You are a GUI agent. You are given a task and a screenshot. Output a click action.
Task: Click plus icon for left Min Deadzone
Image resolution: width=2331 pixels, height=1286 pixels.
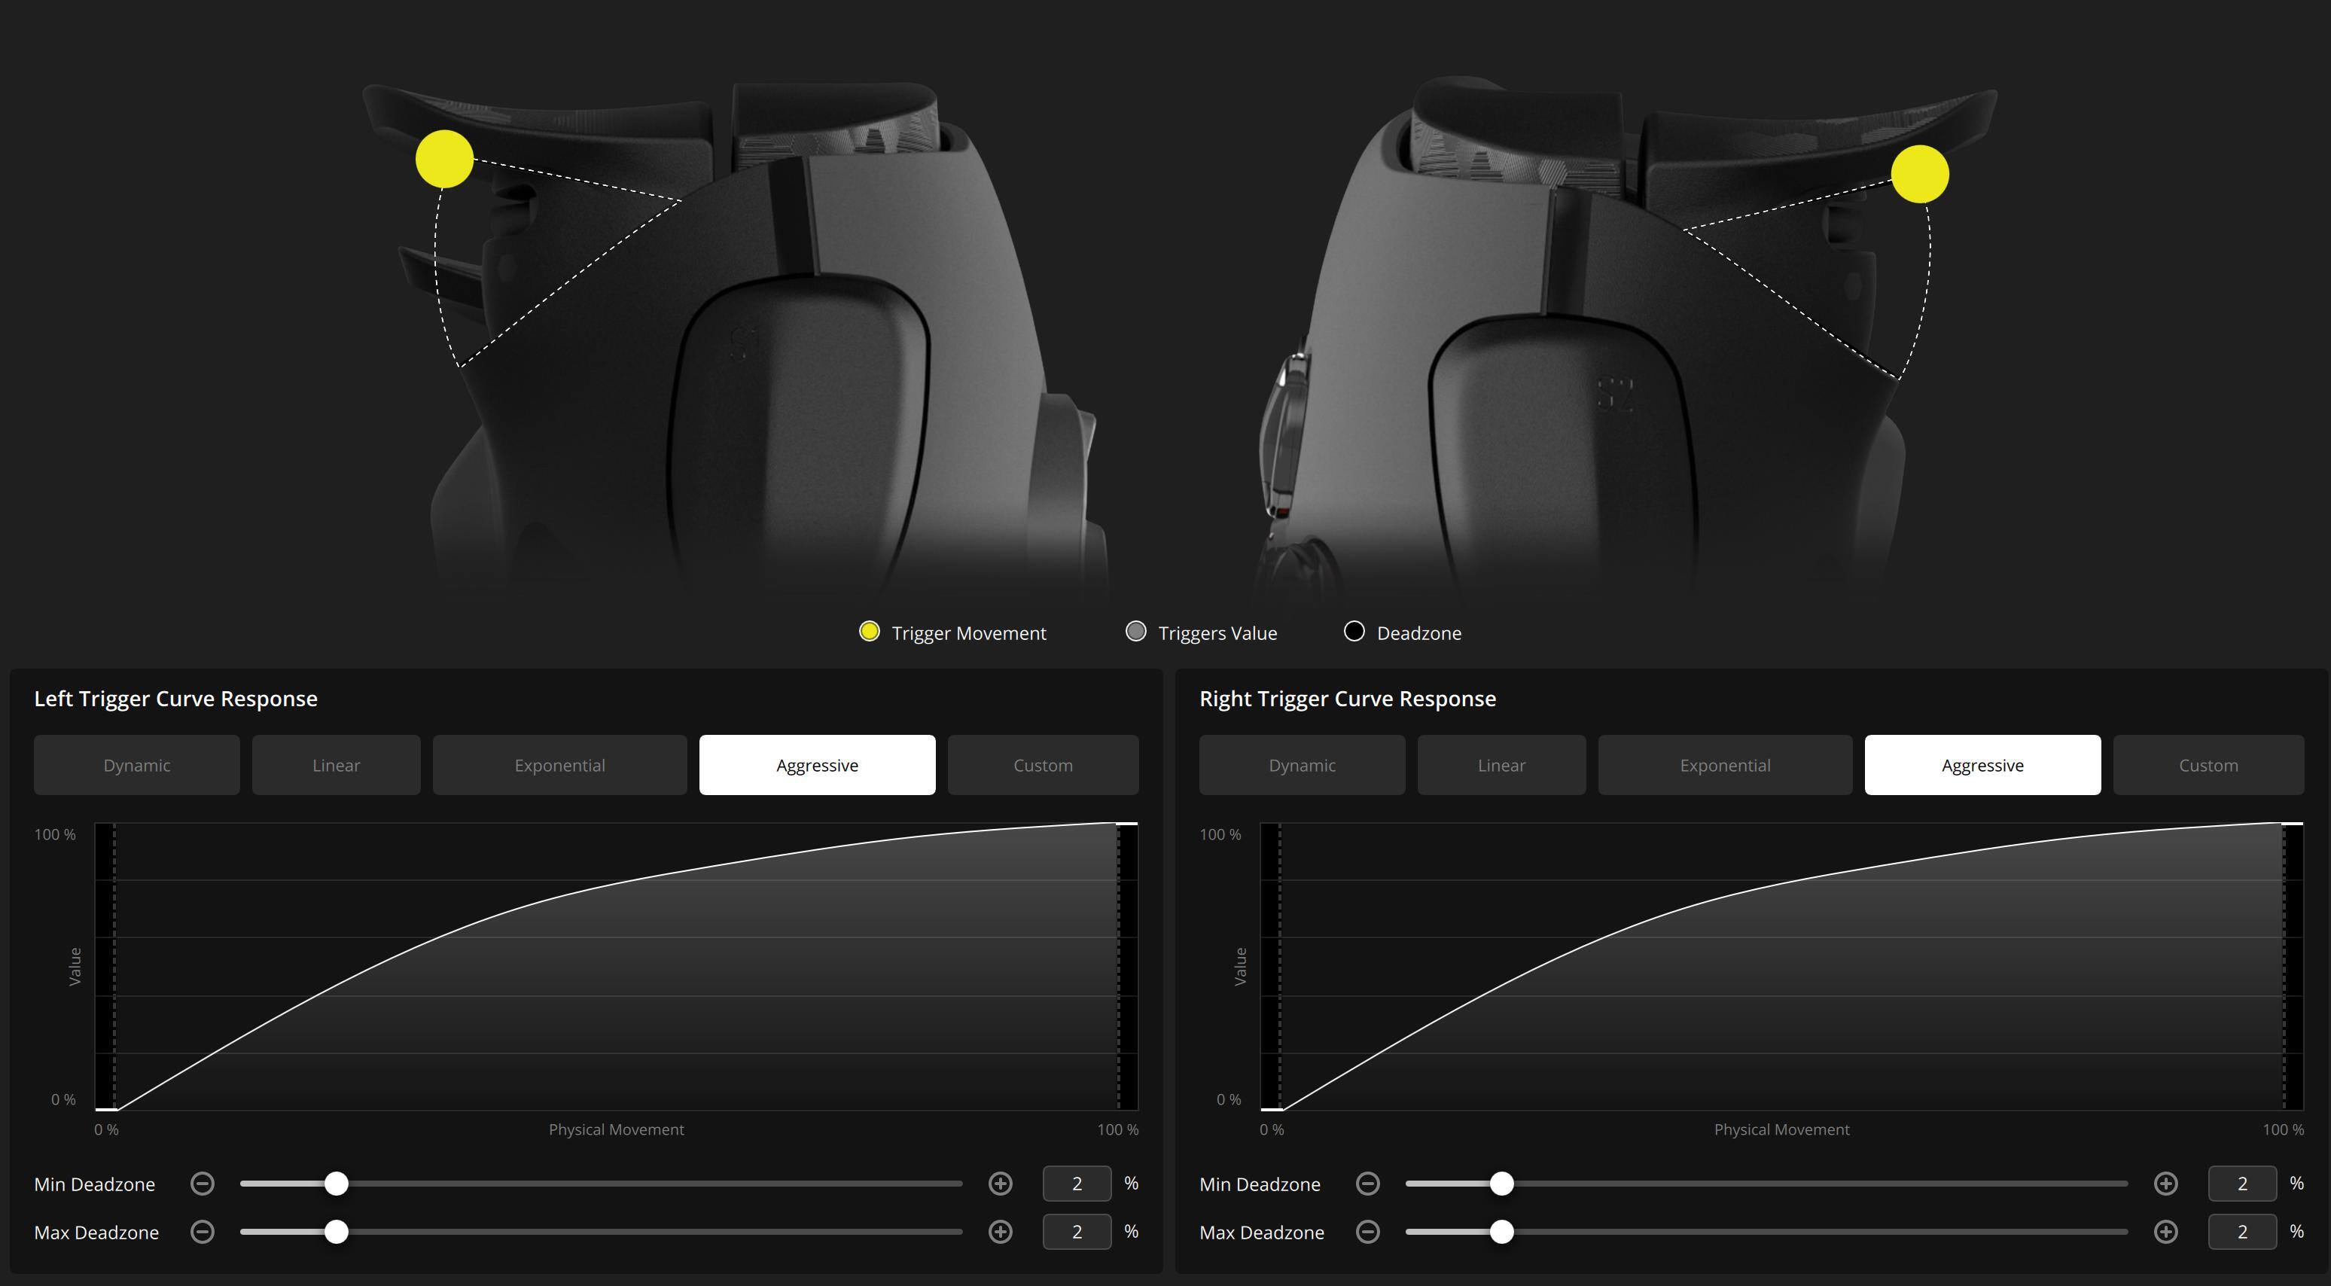click(1000, 1184)
